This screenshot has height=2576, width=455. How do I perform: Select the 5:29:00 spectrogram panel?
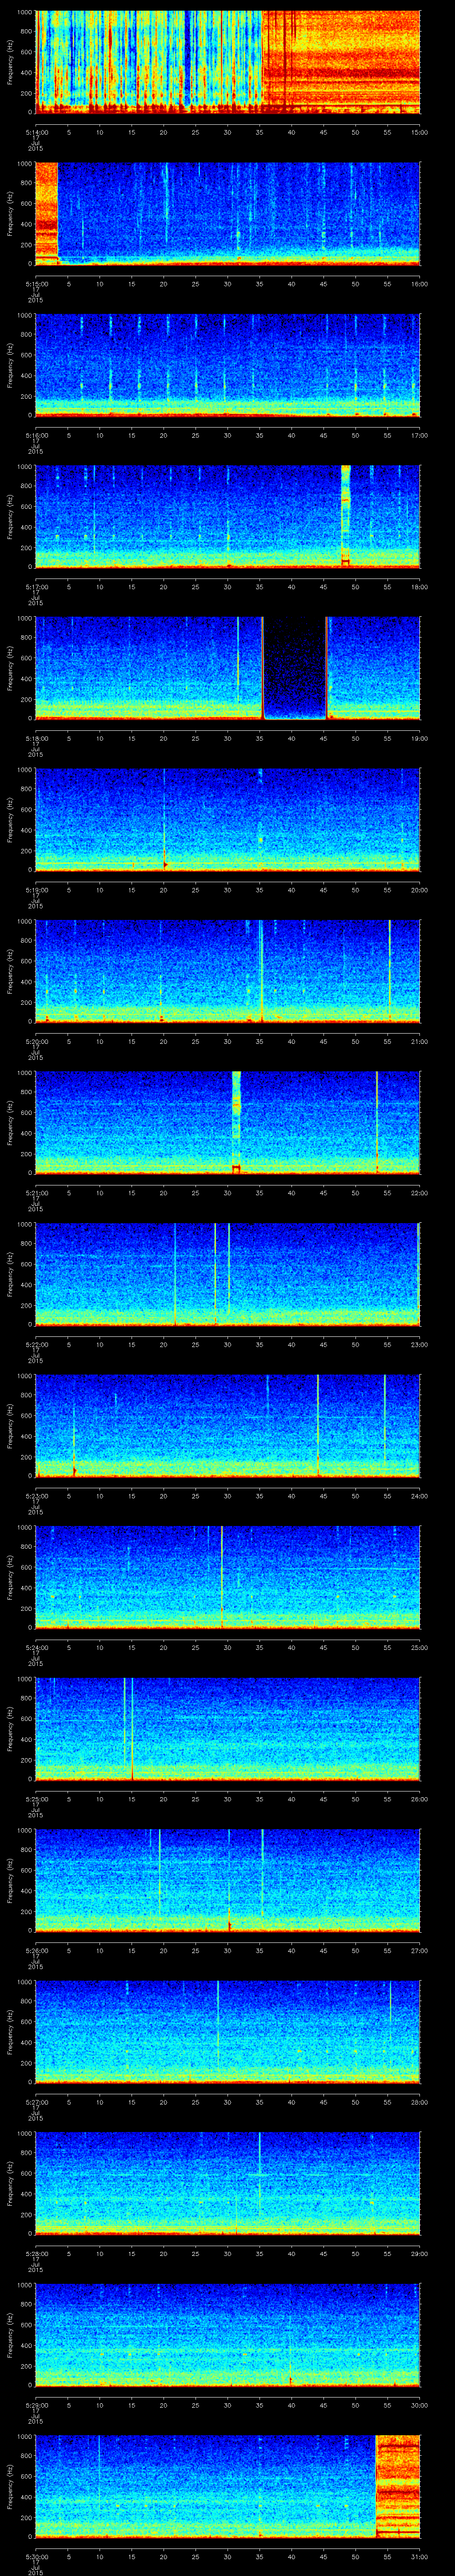[x=228, y=2334]
